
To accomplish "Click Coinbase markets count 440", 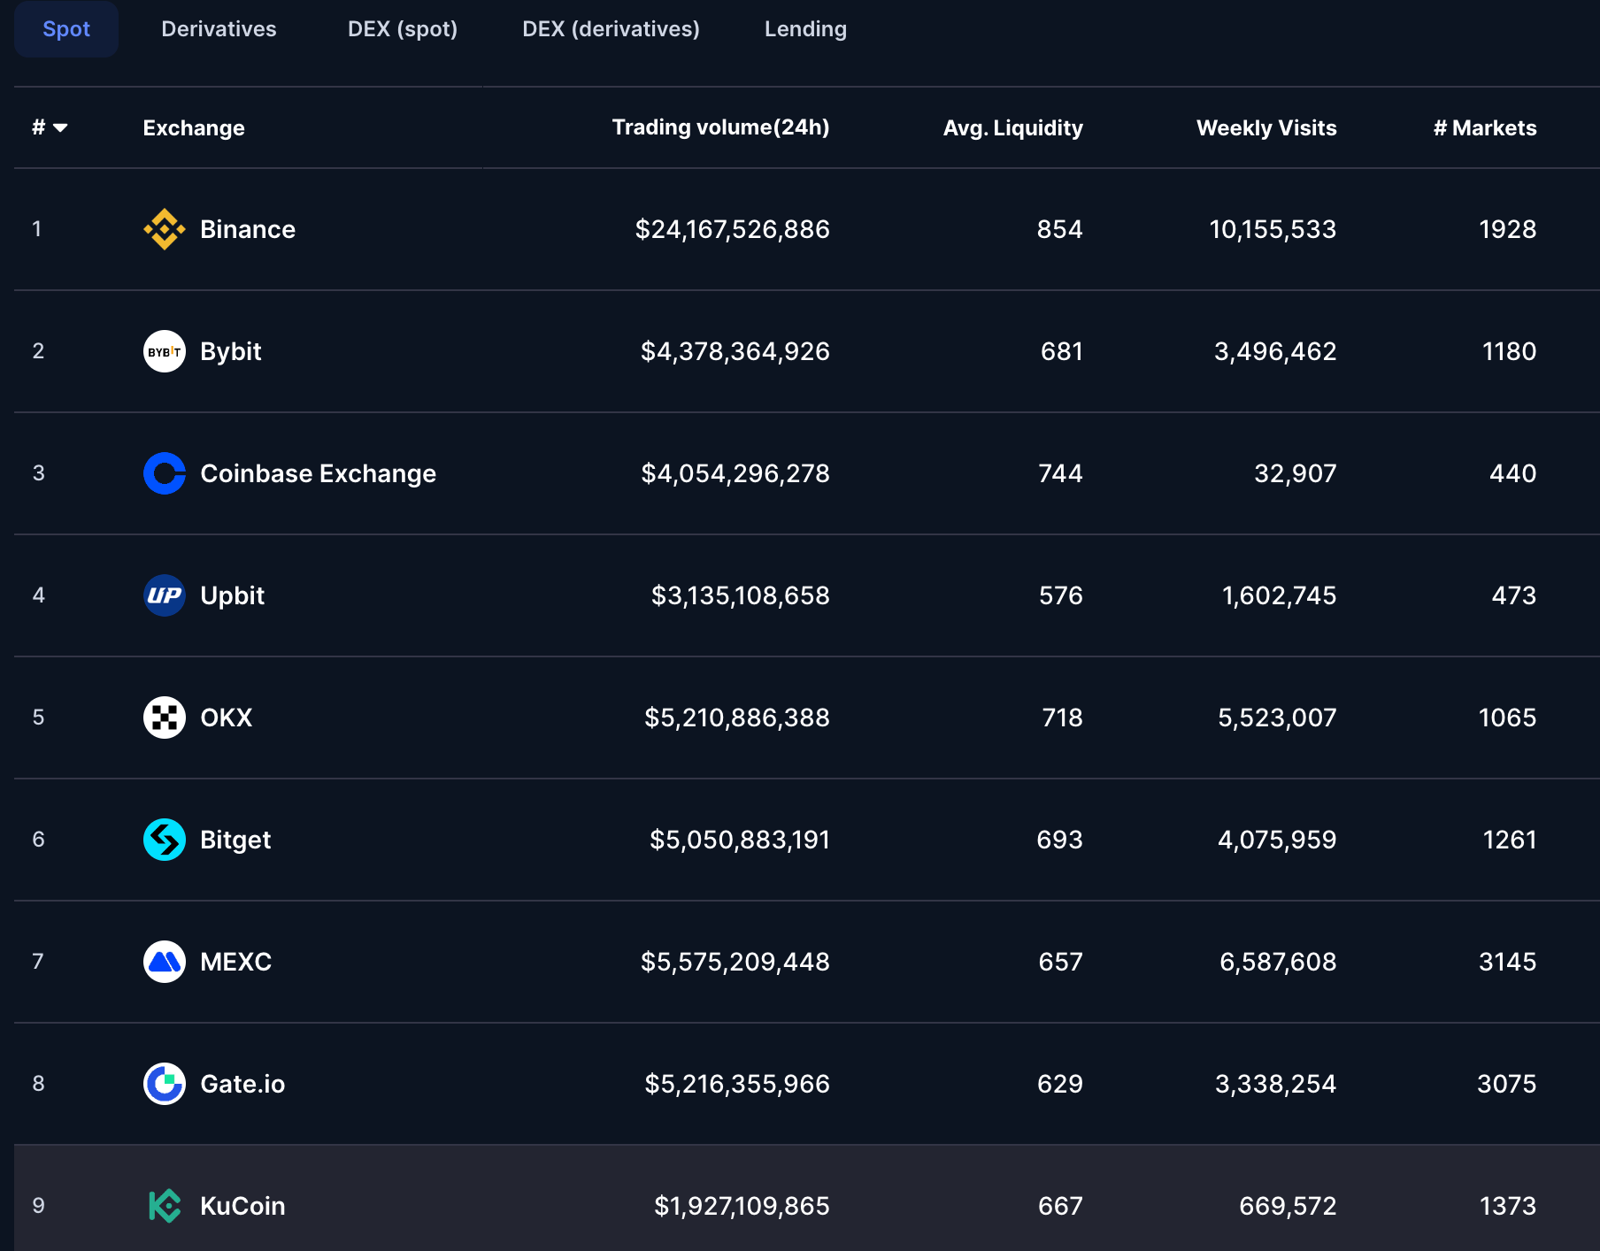I will (x=1513, y=473).
